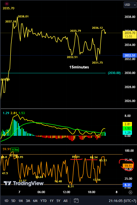
Task: Click the 2.81 value in MACD legend
Action: [14, 113]
